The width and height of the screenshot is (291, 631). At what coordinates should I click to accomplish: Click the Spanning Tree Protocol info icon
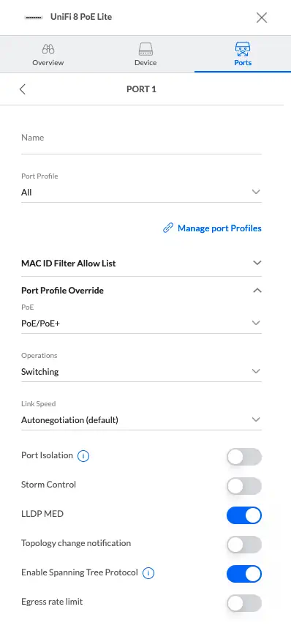pyautogui.click(x=148, y=573)
